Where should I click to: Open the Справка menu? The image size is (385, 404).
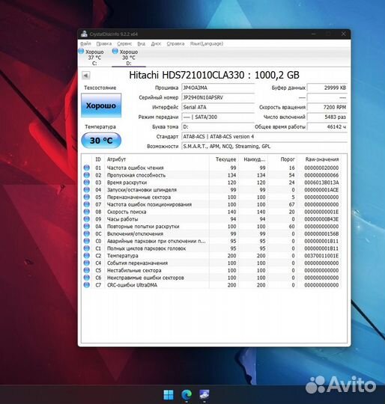(x=175, y=43)
